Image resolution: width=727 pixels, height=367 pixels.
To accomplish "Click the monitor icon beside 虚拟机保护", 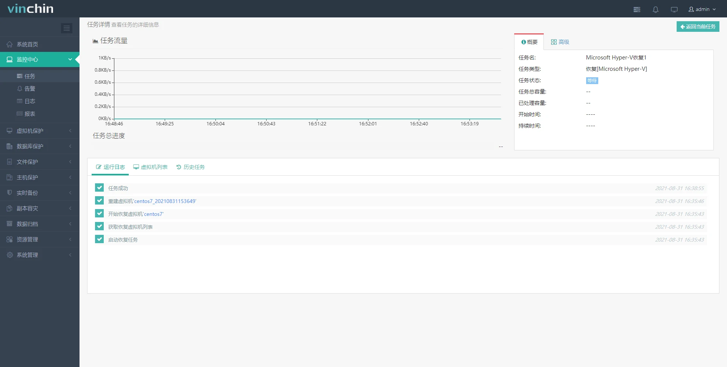I will coord(9,131).
